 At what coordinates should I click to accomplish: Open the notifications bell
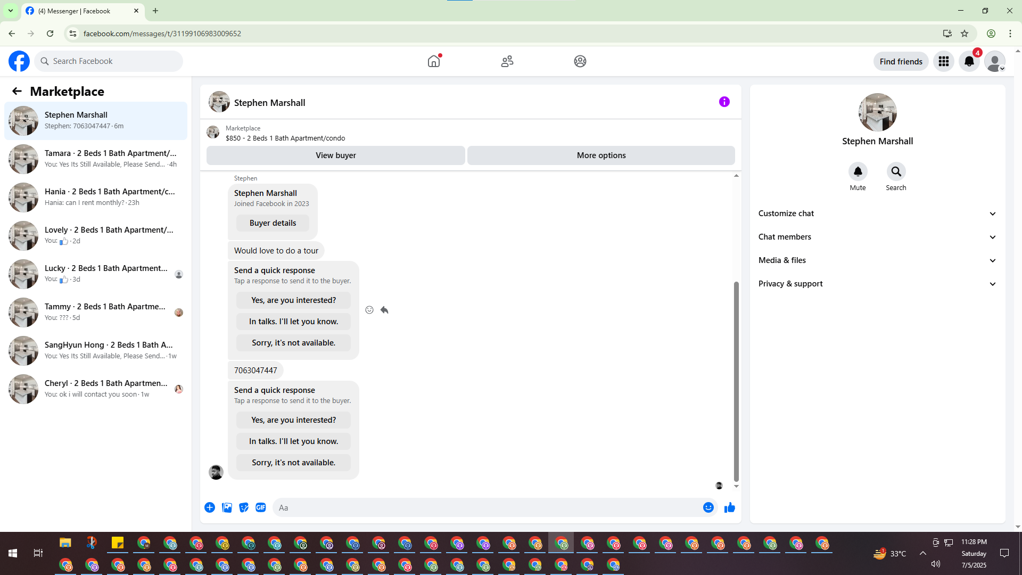coord(969,61)
